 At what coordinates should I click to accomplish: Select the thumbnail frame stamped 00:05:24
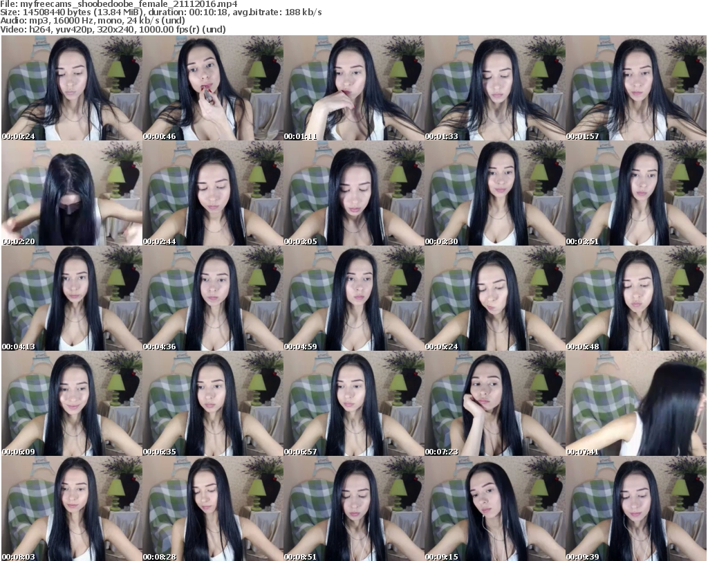click(x=495, y=299)
